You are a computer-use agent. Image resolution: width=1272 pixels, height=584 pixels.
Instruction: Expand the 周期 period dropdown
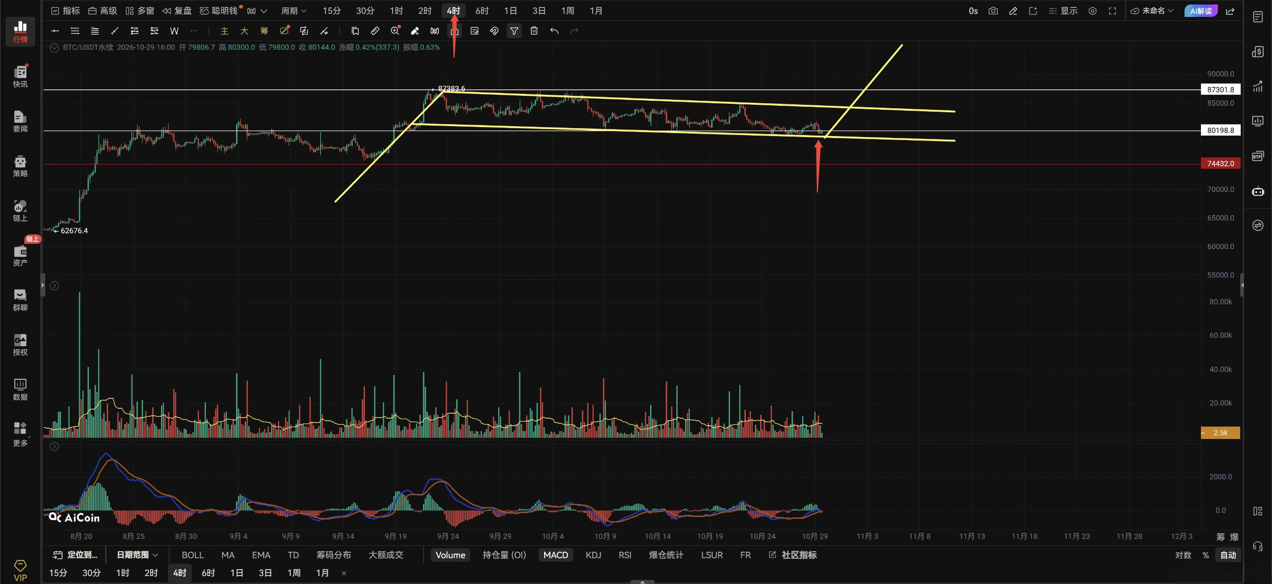coord(294,11)
